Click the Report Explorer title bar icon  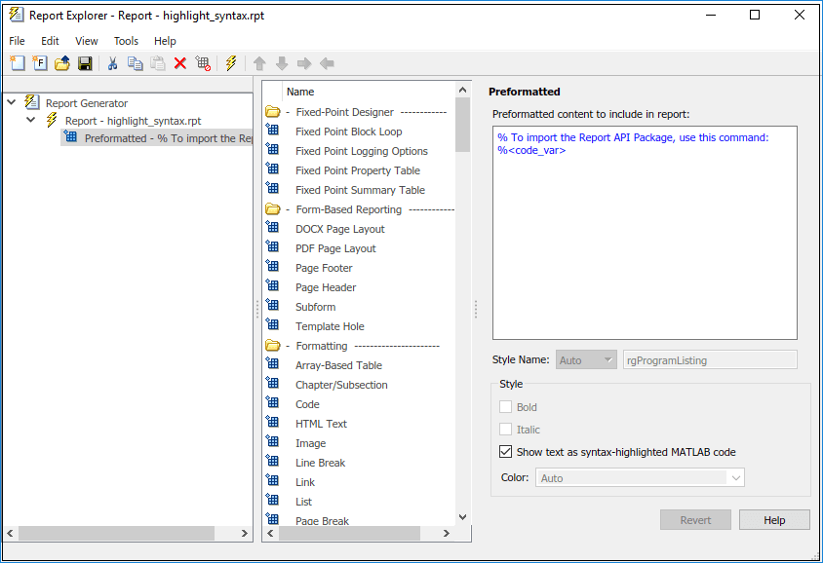tap(17, 15)
